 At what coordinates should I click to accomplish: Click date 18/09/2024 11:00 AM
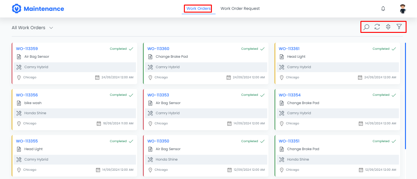(118, 123)
